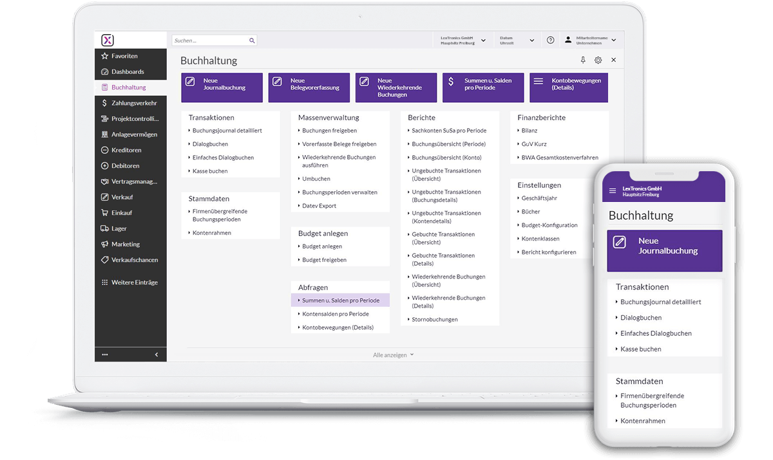This screenshot has height=460, width=773.
Task: Open Zahlungsverkehr in the sidebar
Action: pyautogui.click(x=133, y=103)
